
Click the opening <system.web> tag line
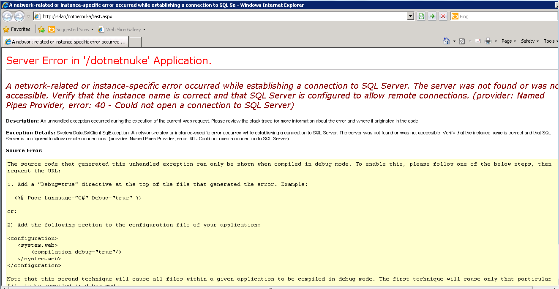pos(38,245)
